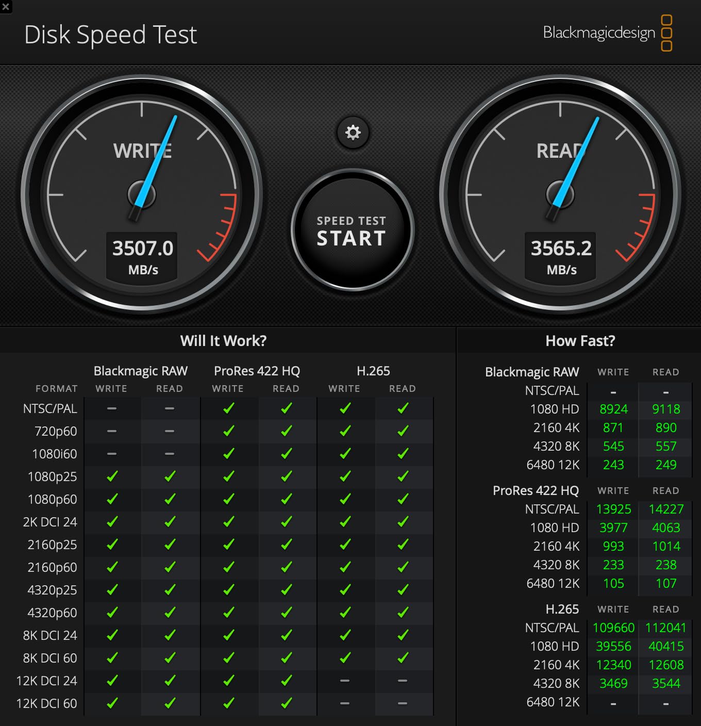Click H.265 write checkmark for 1080i60
The width and height of the screenshot is (701, 726).
(345, 453)
